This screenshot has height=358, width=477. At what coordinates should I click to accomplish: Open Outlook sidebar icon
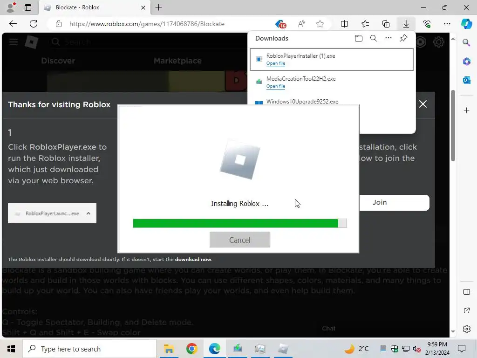[466, 80]
